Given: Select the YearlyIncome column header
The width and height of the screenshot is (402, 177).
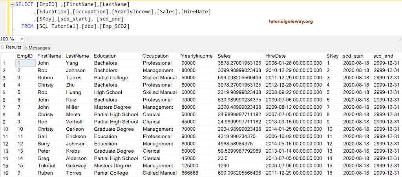Looking at the screenshot, I should 197,56.
